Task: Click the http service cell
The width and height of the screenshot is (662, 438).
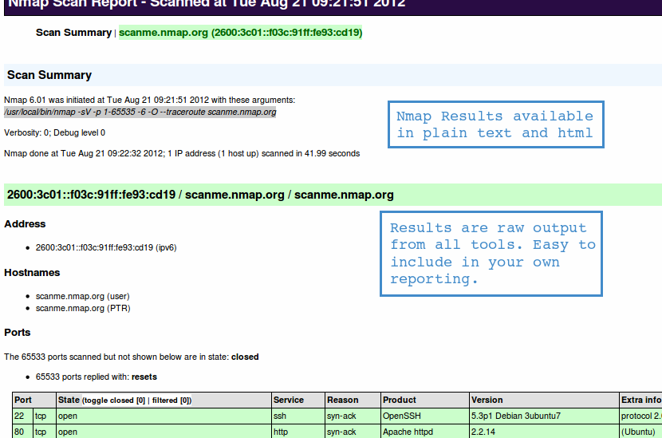Action: click(x=298, y=432)
